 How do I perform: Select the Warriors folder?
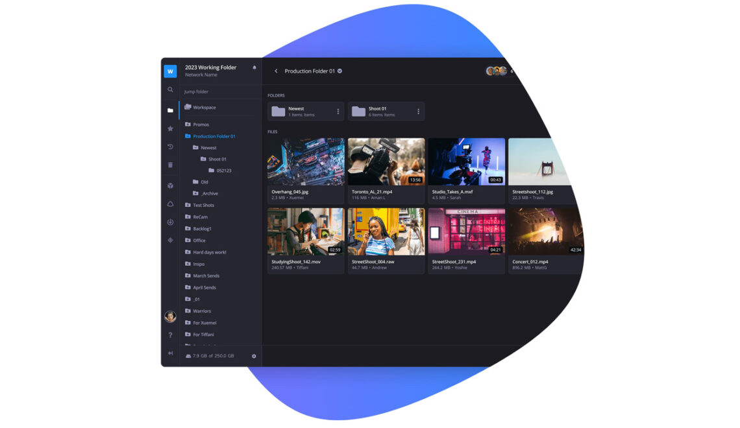[198, 311]
